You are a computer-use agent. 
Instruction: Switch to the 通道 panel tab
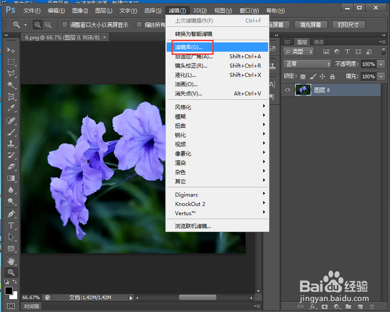click(319, 42)
